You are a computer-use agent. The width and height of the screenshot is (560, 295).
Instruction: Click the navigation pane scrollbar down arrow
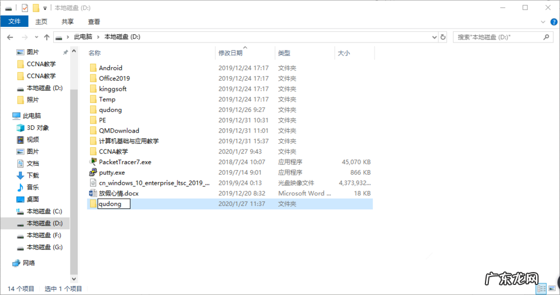tap(74, 279)
